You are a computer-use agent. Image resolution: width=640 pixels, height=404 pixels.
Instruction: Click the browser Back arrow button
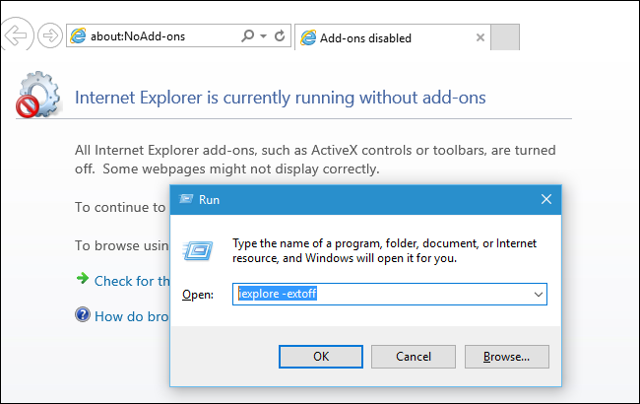[16, 36]
